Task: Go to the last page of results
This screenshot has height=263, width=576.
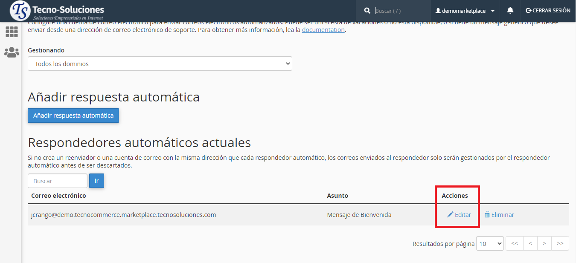Action: tap(560, 243)
